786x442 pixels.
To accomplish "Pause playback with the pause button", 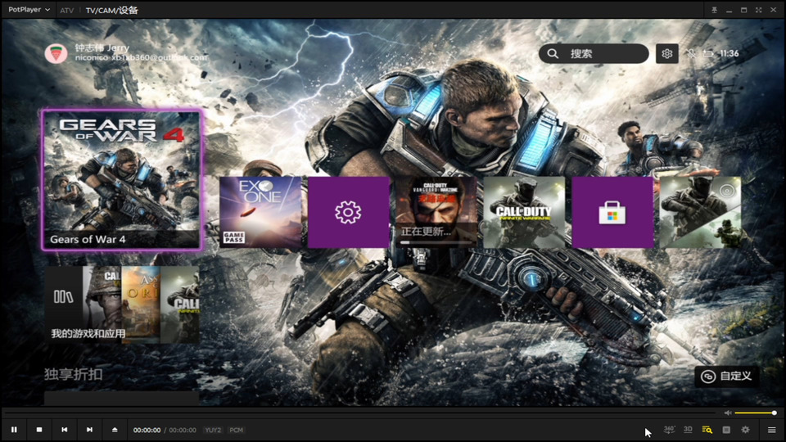I will pos(14,430).
